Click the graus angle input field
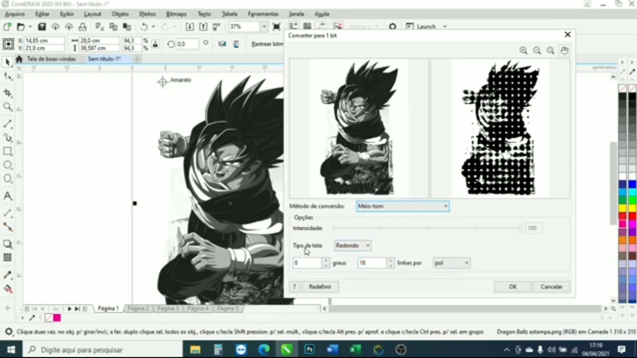The image size is (637, 358). point(307,263)
